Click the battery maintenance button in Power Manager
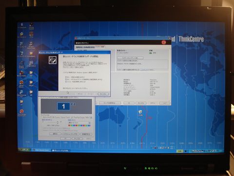This screenshot has height=176, width=234. [130, 58]
